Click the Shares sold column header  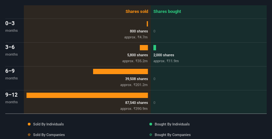137,12
